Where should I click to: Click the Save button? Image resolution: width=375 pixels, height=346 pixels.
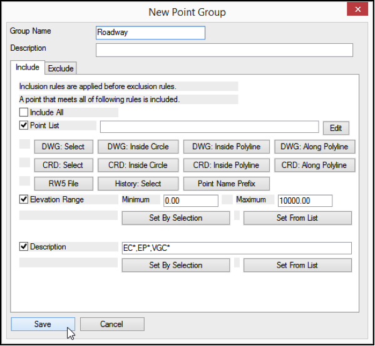pos(43,324)
